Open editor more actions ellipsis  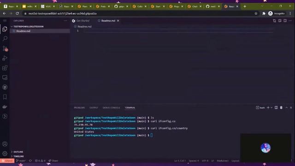click(290, 21)
